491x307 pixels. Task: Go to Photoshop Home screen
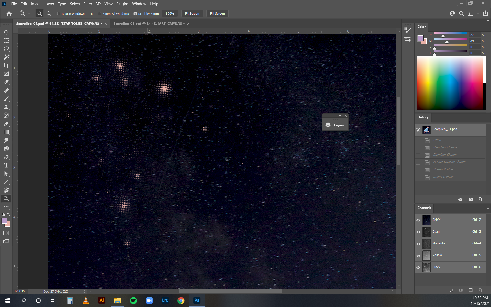coord(9,14)
